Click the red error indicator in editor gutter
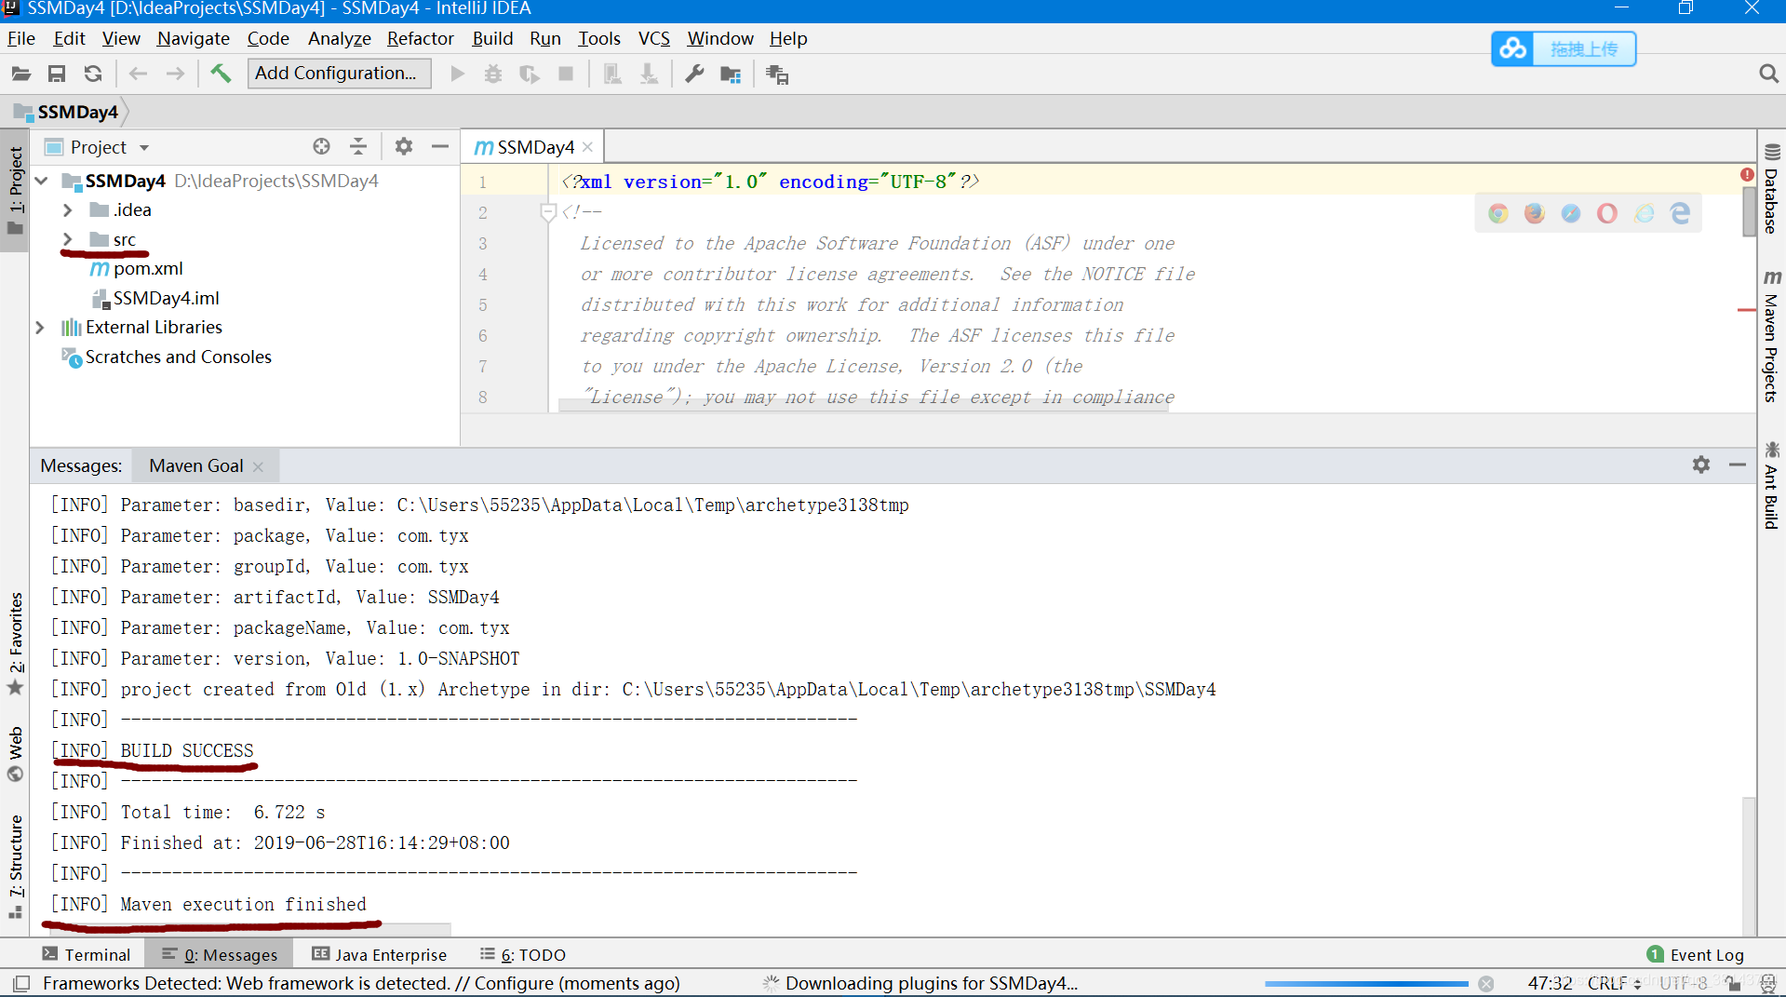Viewport: 1786px width, 997px height. [x=1747, y=175]
